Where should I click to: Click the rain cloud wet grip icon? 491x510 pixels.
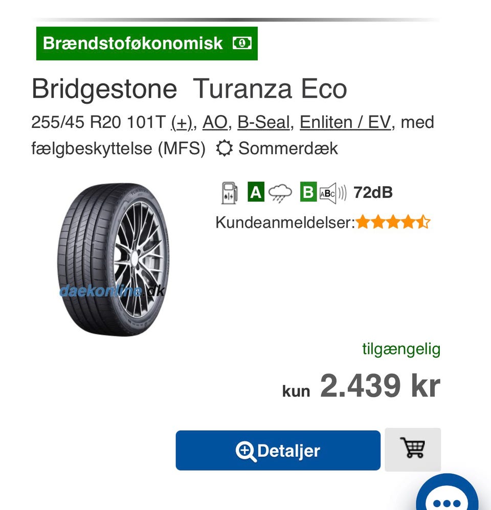(280, 193)
